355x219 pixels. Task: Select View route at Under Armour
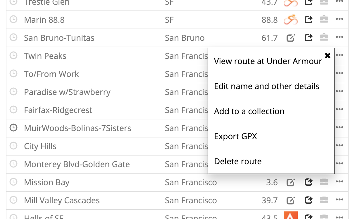pos(268,61)
